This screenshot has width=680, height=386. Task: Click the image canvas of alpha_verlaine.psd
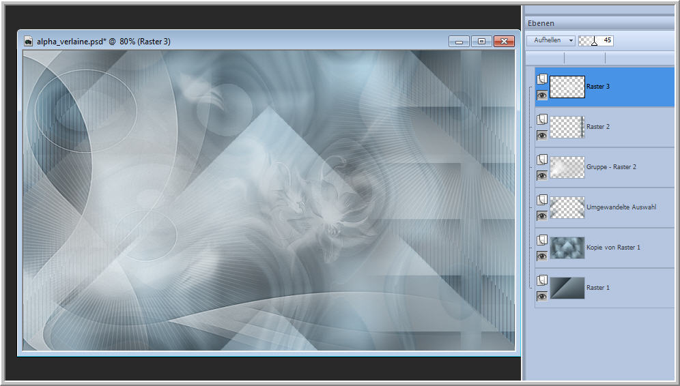tap(269, 201)
